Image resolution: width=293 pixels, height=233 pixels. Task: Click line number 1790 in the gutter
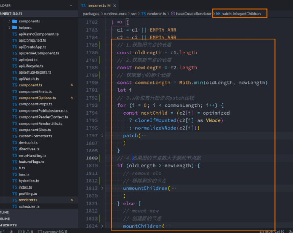pyautogui.click(x=92, y=83)
